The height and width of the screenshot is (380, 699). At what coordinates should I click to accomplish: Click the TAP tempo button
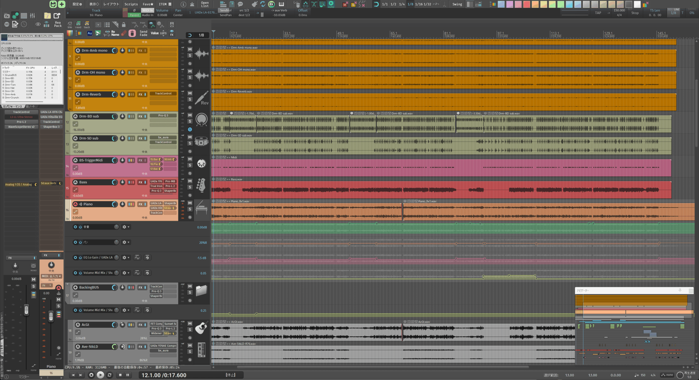click(598, 13)
